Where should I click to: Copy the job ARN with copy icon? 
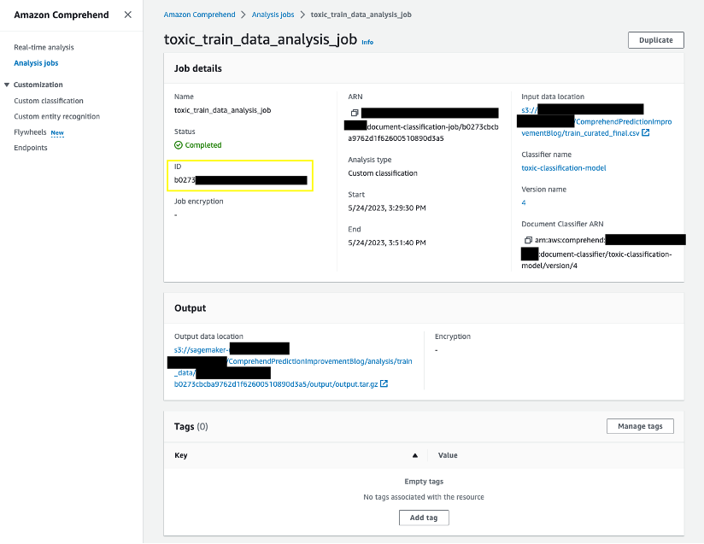click(355, 113)
